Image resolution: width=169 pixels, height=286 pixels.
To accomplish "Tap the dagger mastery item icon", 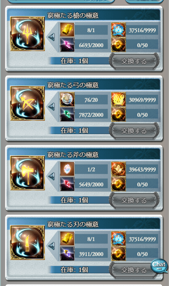I will (x=27, y=242).
